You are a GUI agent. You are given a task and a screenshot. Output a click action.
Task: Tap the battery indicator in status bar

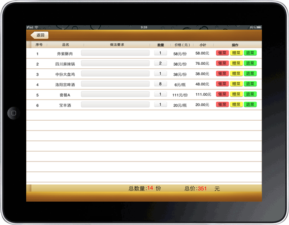256,27
